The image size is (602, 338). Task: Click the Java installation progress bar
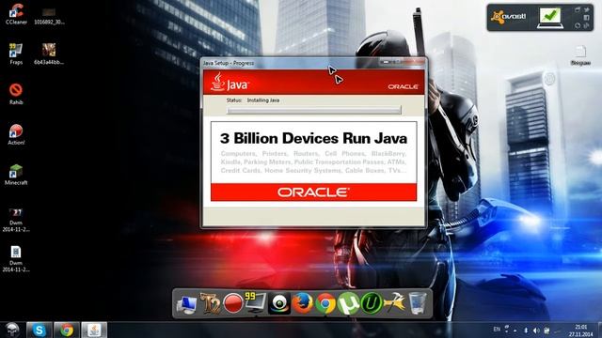[313, 111]
